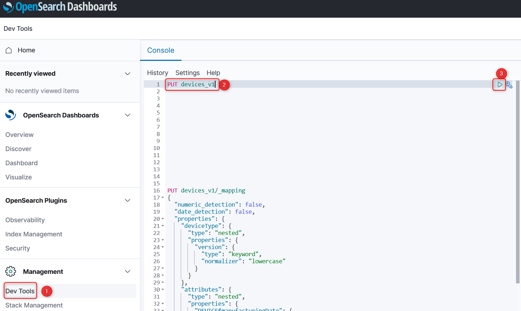Image resolution: width=521 pixels, height=311 pixels.
Task: Click the "type": "nested" line 31
Action: (216, 296)
